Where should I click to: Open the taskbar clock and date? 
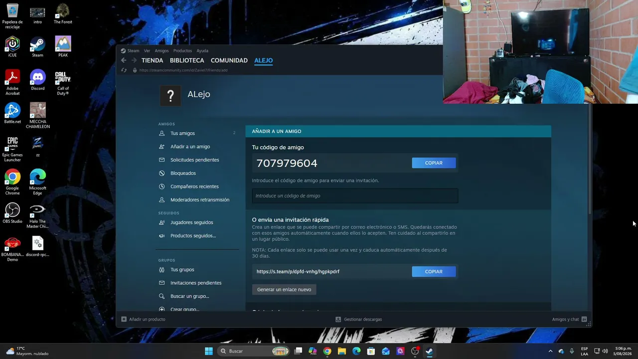[624, 351]
